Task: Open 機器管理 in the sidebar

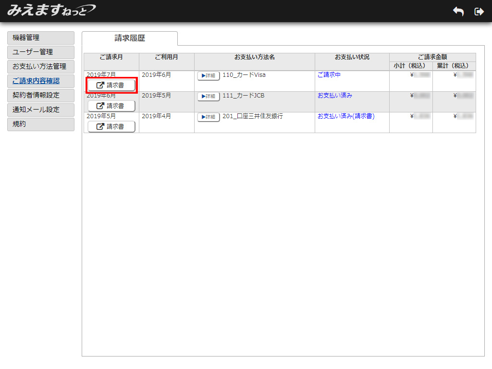Action: [41, 37]
